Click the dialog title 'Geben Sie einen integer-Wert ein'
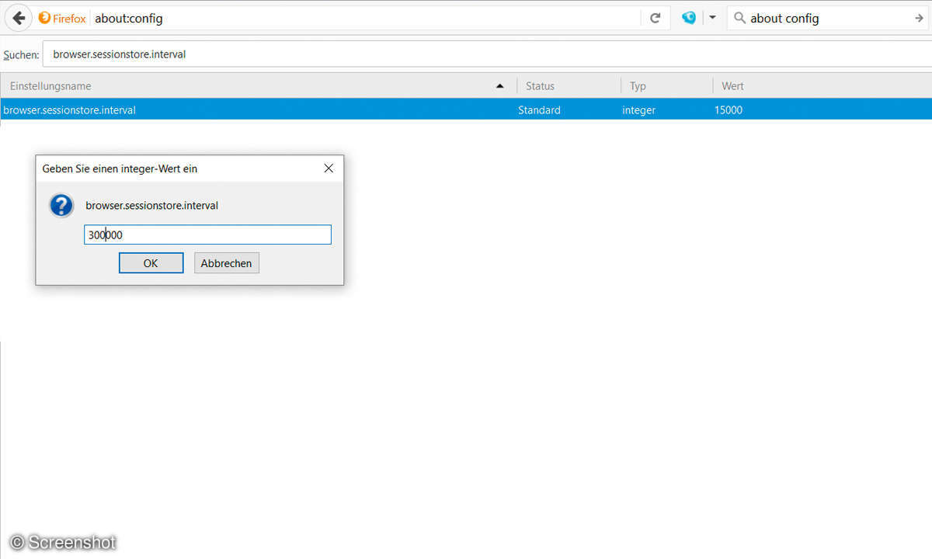 click(120, 168)
